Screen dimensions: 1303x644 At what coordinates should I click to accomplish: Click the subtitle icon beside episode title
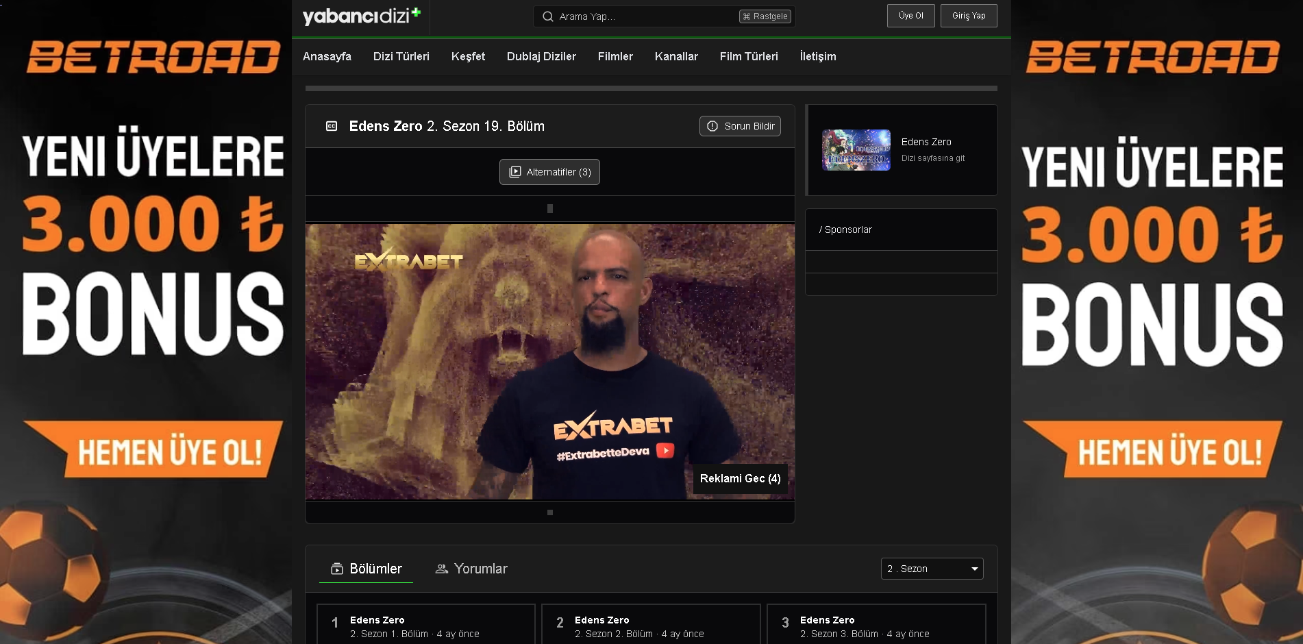click(332, 126)
